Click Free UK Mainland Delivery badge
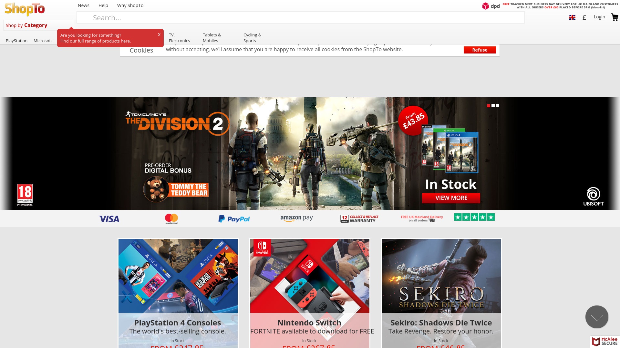Image resolution: width=620 pixels, height=348 pixels. (x=422, y=219)
